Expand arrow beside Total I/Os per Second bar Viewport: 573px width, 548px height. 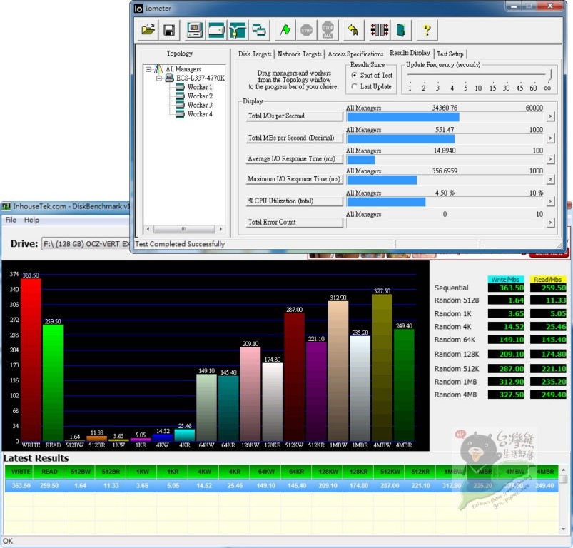click(x=550, y=117)
